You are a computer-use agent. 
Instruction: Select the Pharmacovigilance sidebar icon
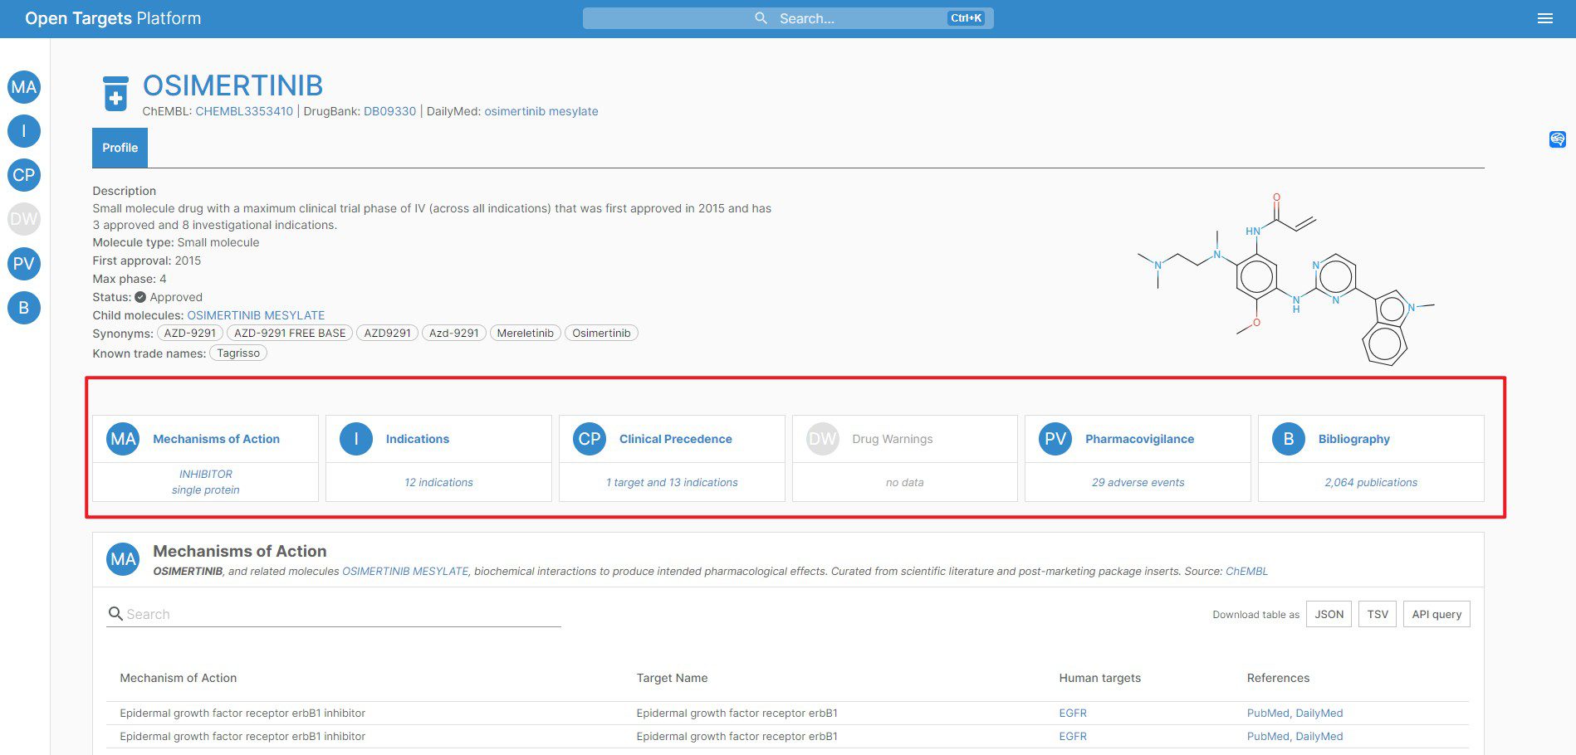point(24,264)
